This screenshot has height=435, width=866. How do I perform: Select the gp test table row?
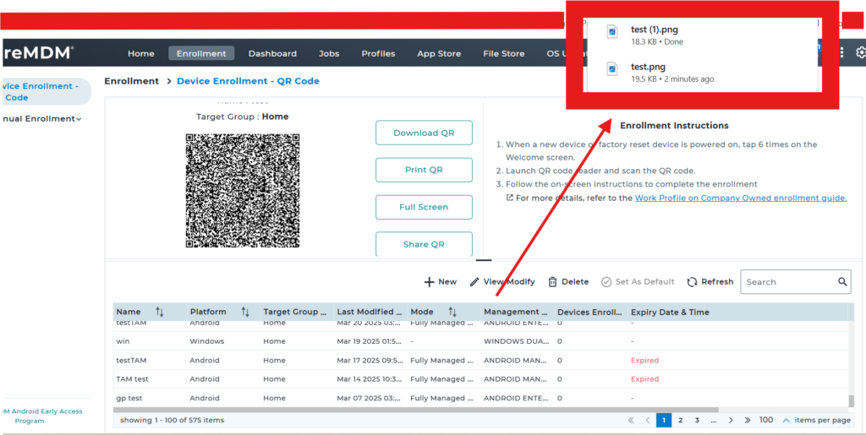(481, 398)
